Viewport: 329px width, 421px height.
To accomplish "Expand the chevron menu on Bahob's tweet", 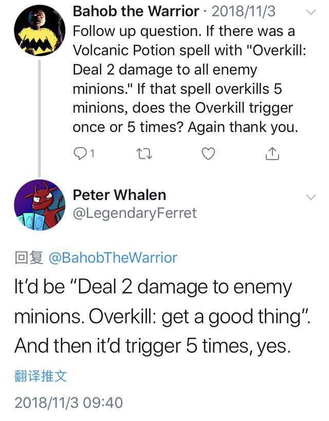I will [x=310, y=12].
